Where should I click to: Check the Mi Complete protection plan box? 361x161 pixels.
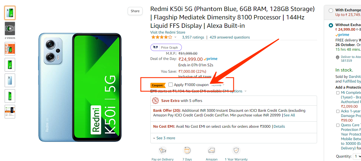[x=338, y=93]
